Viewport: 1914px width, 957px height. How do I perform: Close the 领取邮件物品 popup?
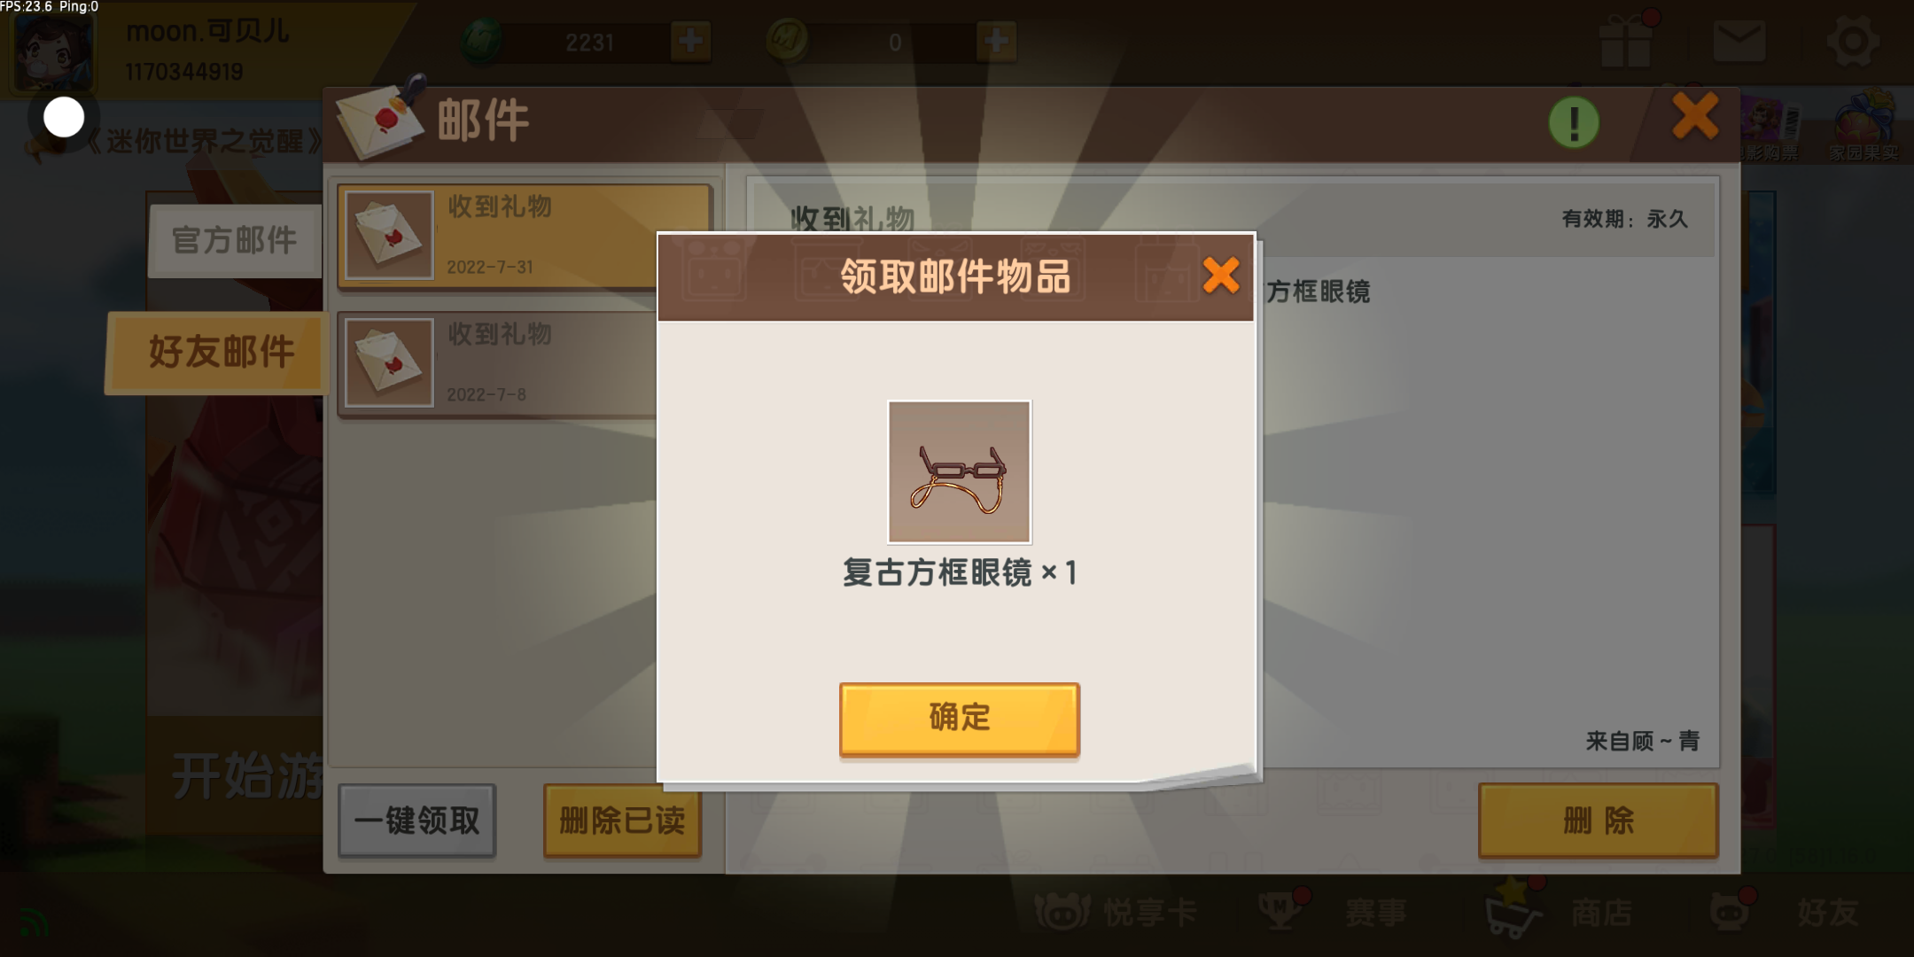tap(1221, 275)
